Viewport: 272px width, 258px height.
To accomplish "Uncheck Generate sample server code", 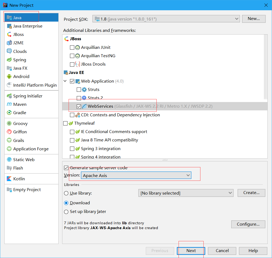I will (66, 168).
